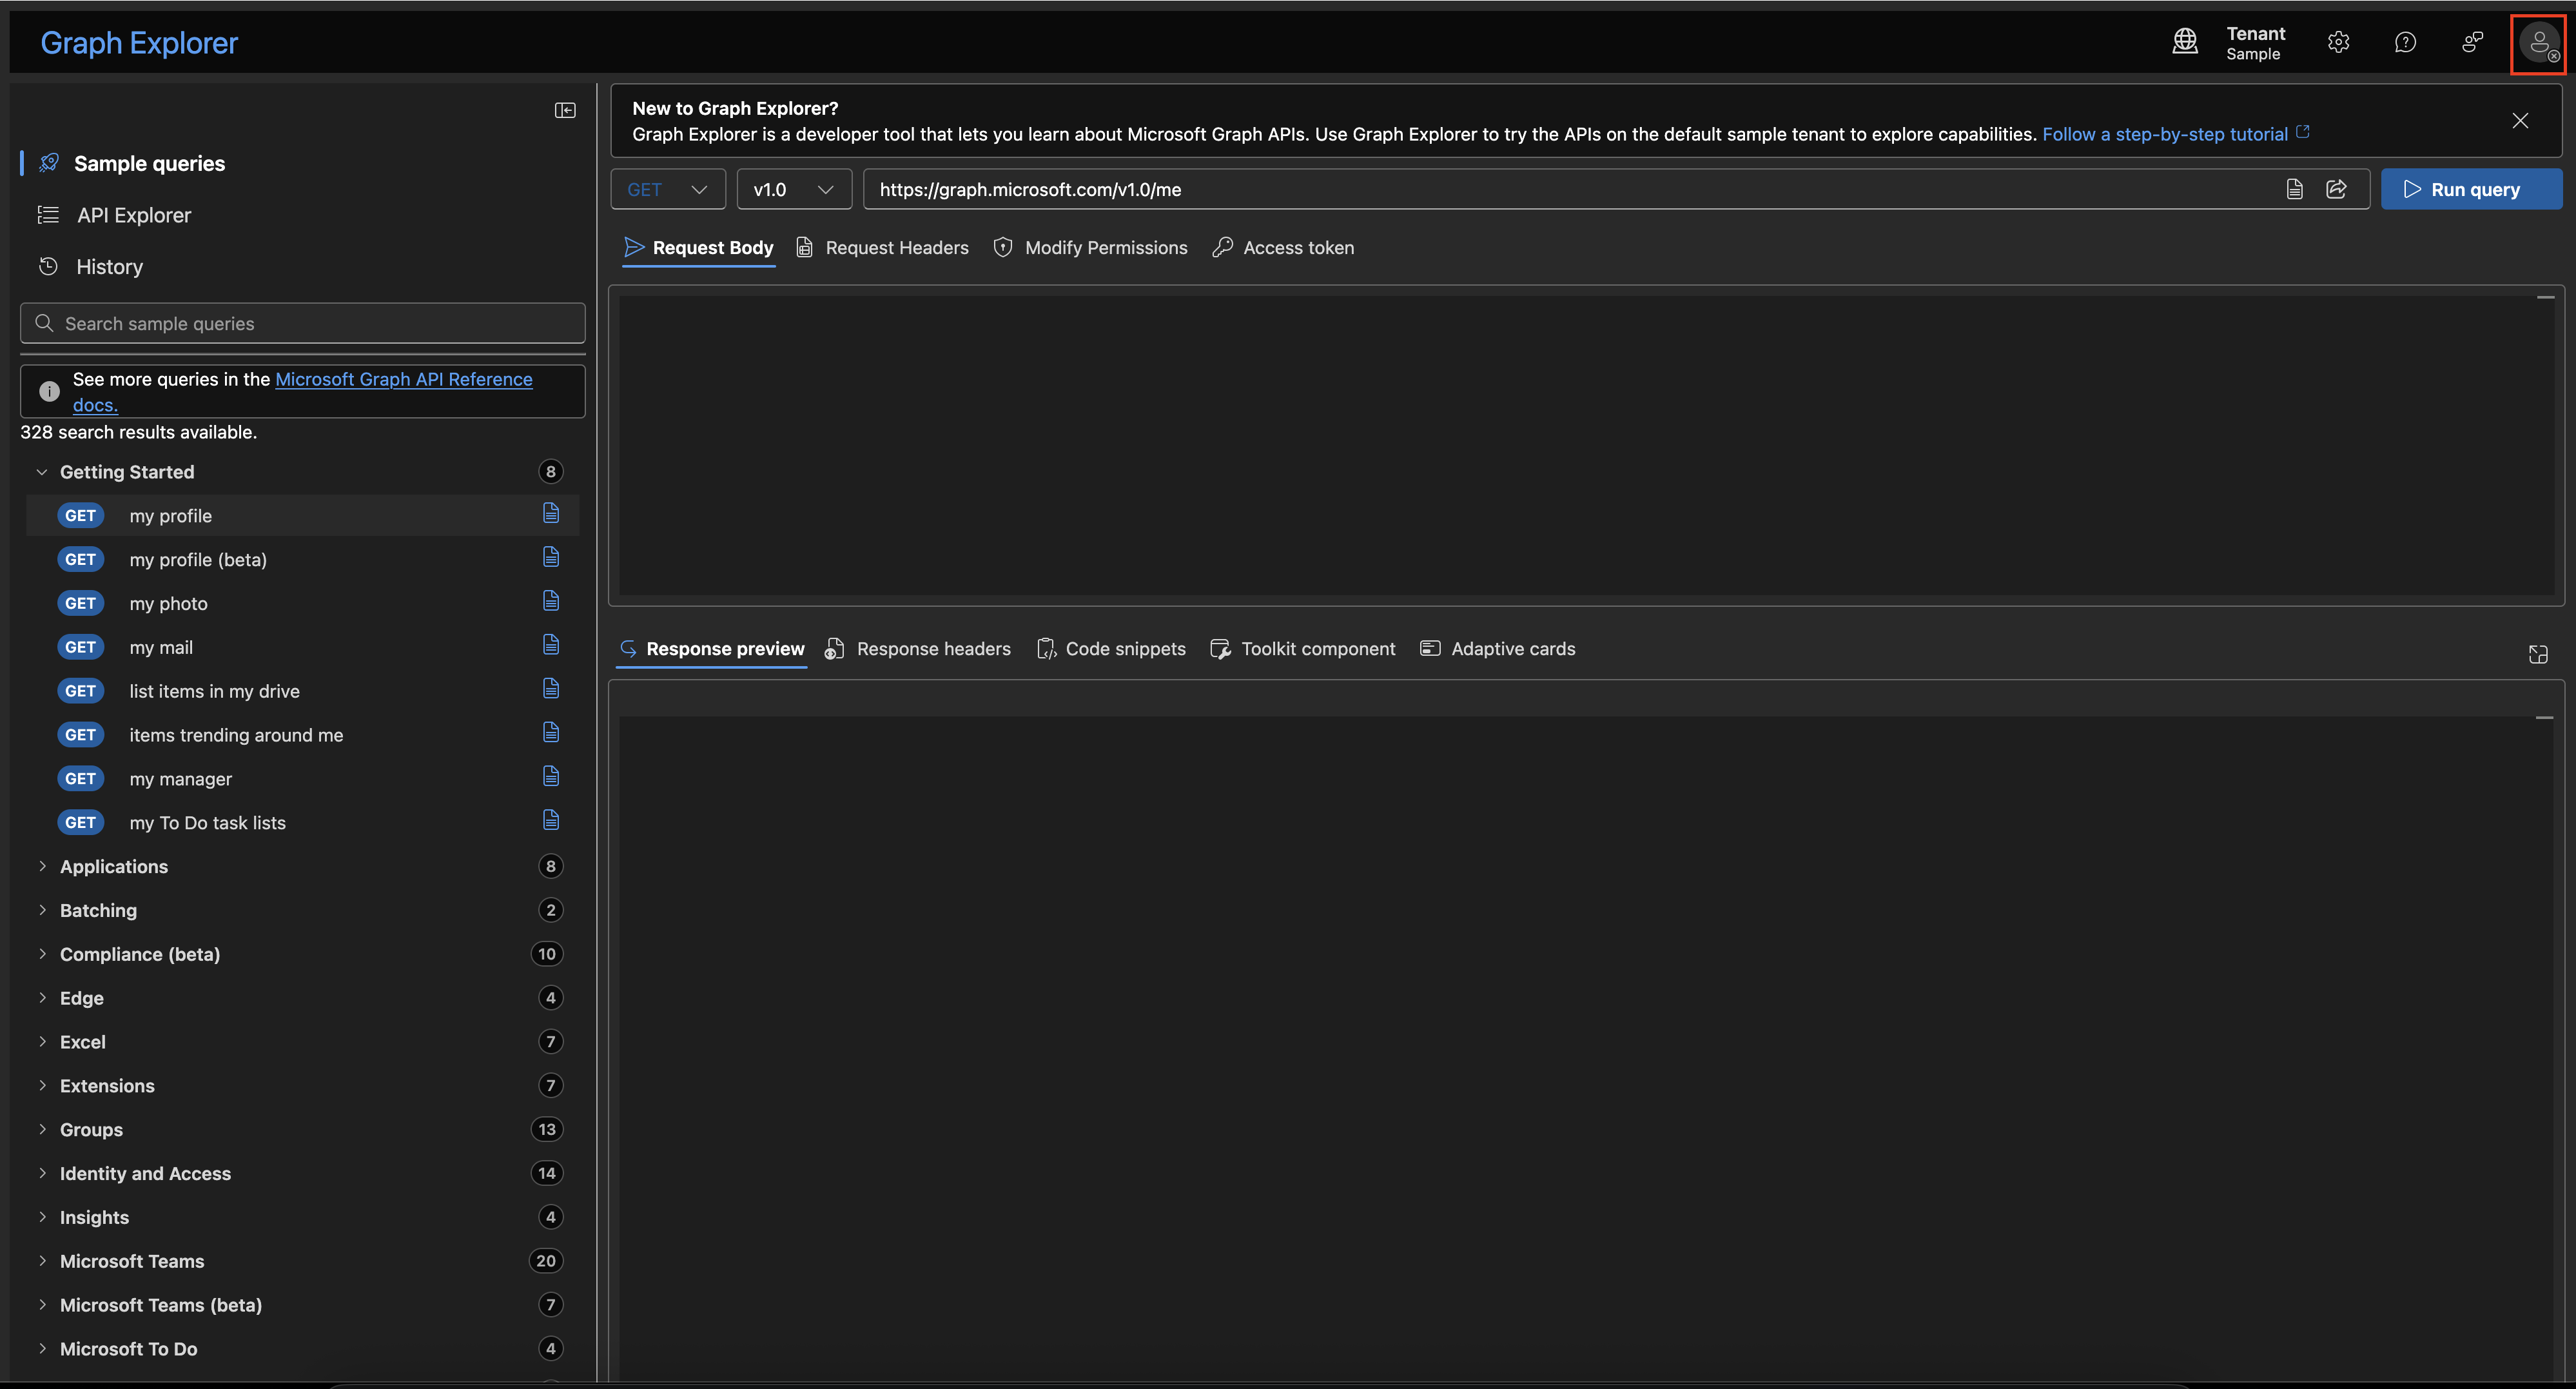The image size is (2576, 1389).
Task: Dismiss the New to Graph Explorer banner
Action: pos(2520,121)
